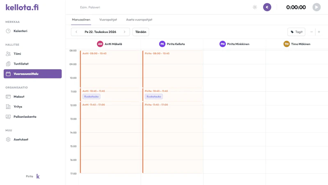
Task: Click 17:00 time label
Action: [x=73, y=174]
